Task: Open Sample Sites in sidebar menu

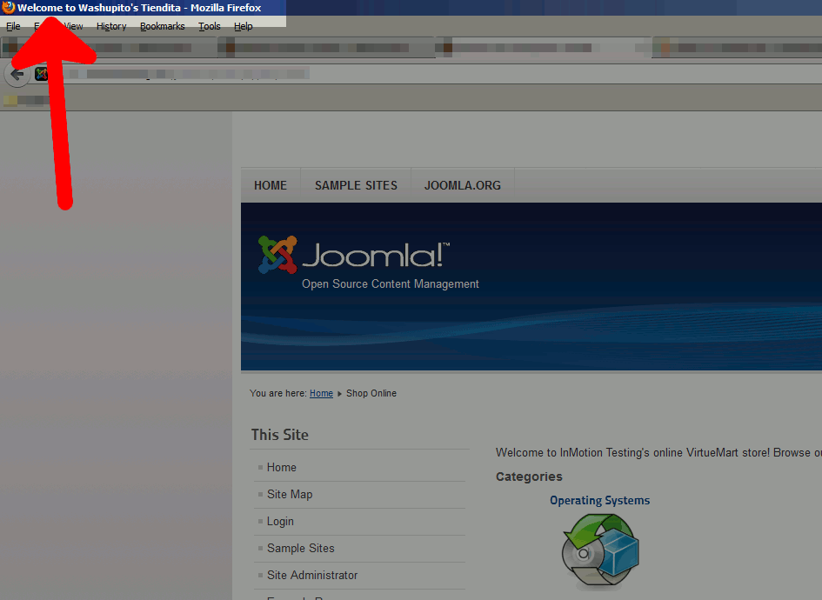Action: [x=301, y=548]
